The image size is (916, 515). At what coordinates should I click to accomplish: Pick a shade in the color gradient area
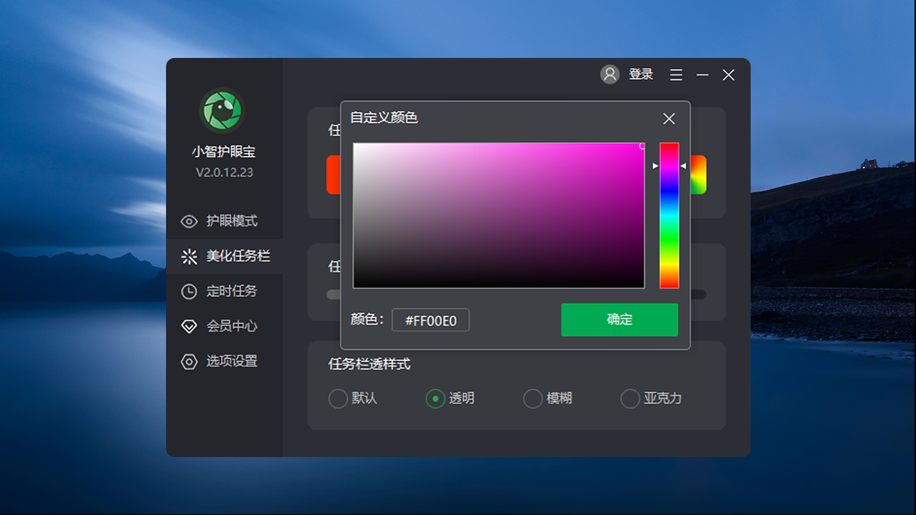[x=499, y=215]
